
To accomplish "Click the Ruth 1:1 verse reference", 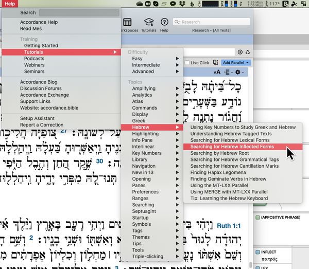I will (x=229, y=225).
